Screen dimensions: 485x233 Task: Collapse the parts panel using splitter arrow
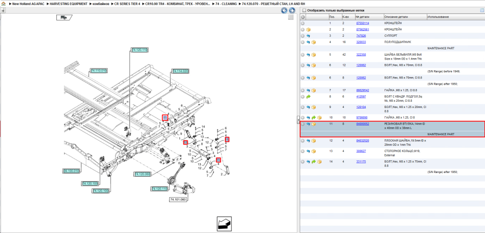point(298,119)
